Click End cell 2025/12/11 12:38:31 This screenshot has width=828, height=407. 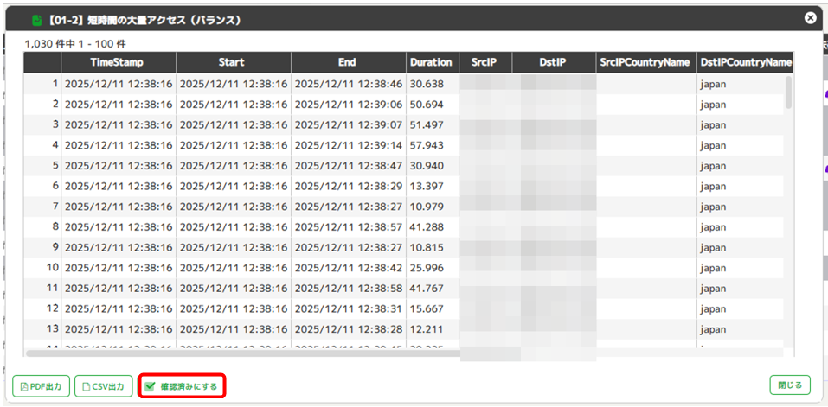(x=349, y=308)
